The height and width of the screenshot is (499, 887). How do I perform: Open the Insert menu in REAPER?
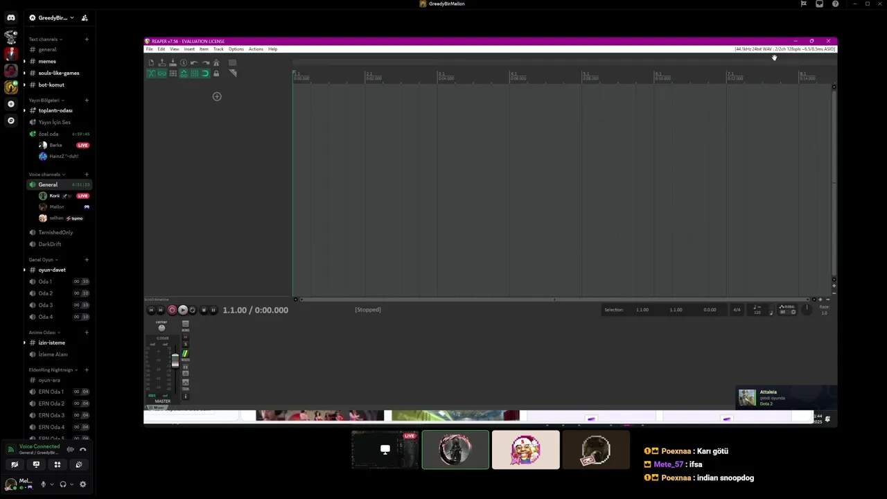click(x=189, y=49)
